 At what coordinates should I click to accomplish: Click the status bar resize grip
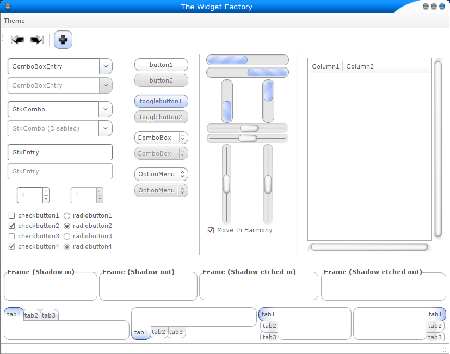[446, 349]
